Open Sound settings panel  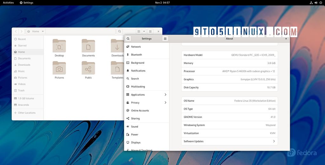(147, 127)
